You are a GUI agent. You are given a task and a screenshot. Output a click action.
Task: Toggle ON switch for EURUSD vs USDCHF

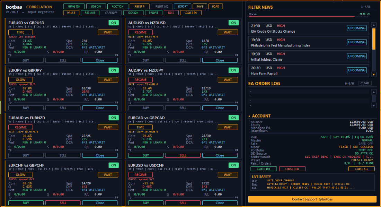[x=233, y=165]
